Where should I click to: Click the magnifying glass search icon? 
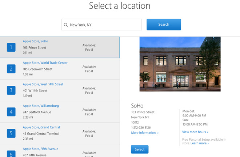[66, 25]
